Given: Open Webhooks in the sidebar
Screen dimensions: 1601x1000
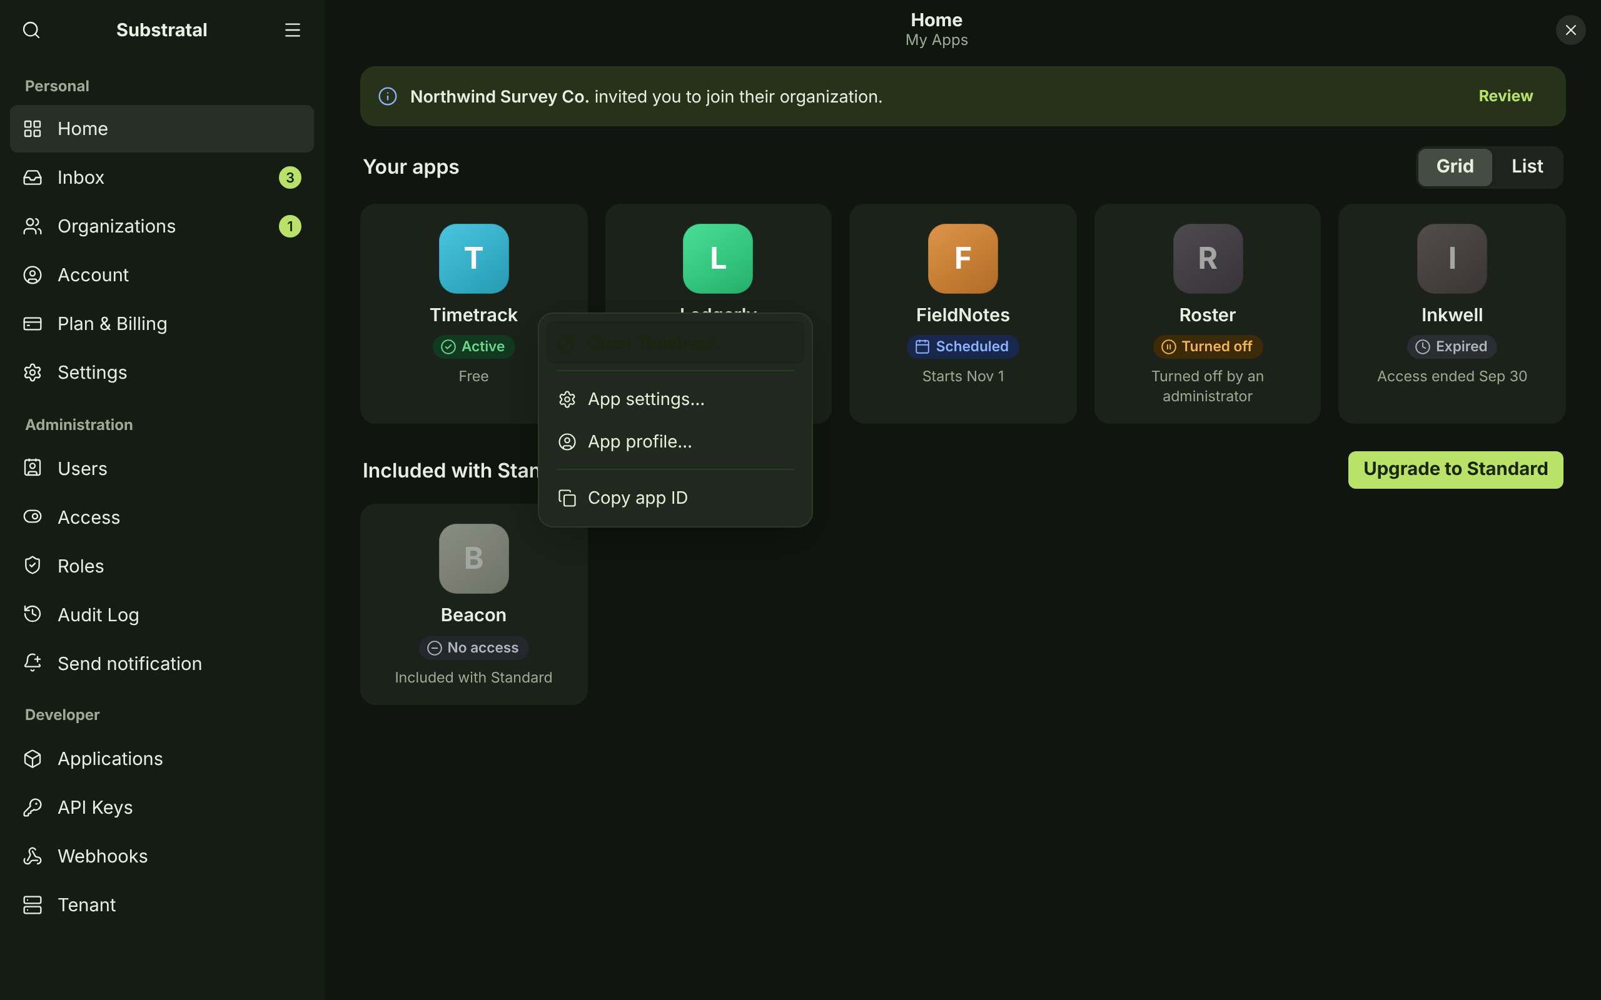Looking at the screenshot, I should coord(161,856).
